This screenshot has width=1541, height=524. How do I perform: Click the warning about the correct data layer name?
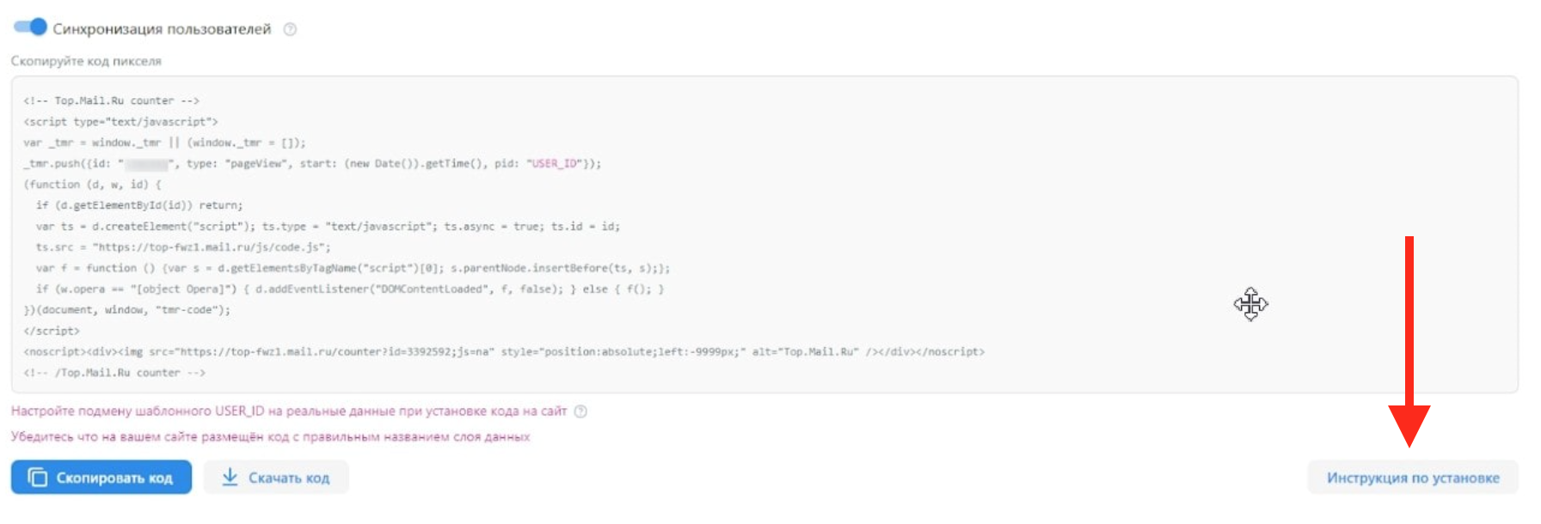270,436
